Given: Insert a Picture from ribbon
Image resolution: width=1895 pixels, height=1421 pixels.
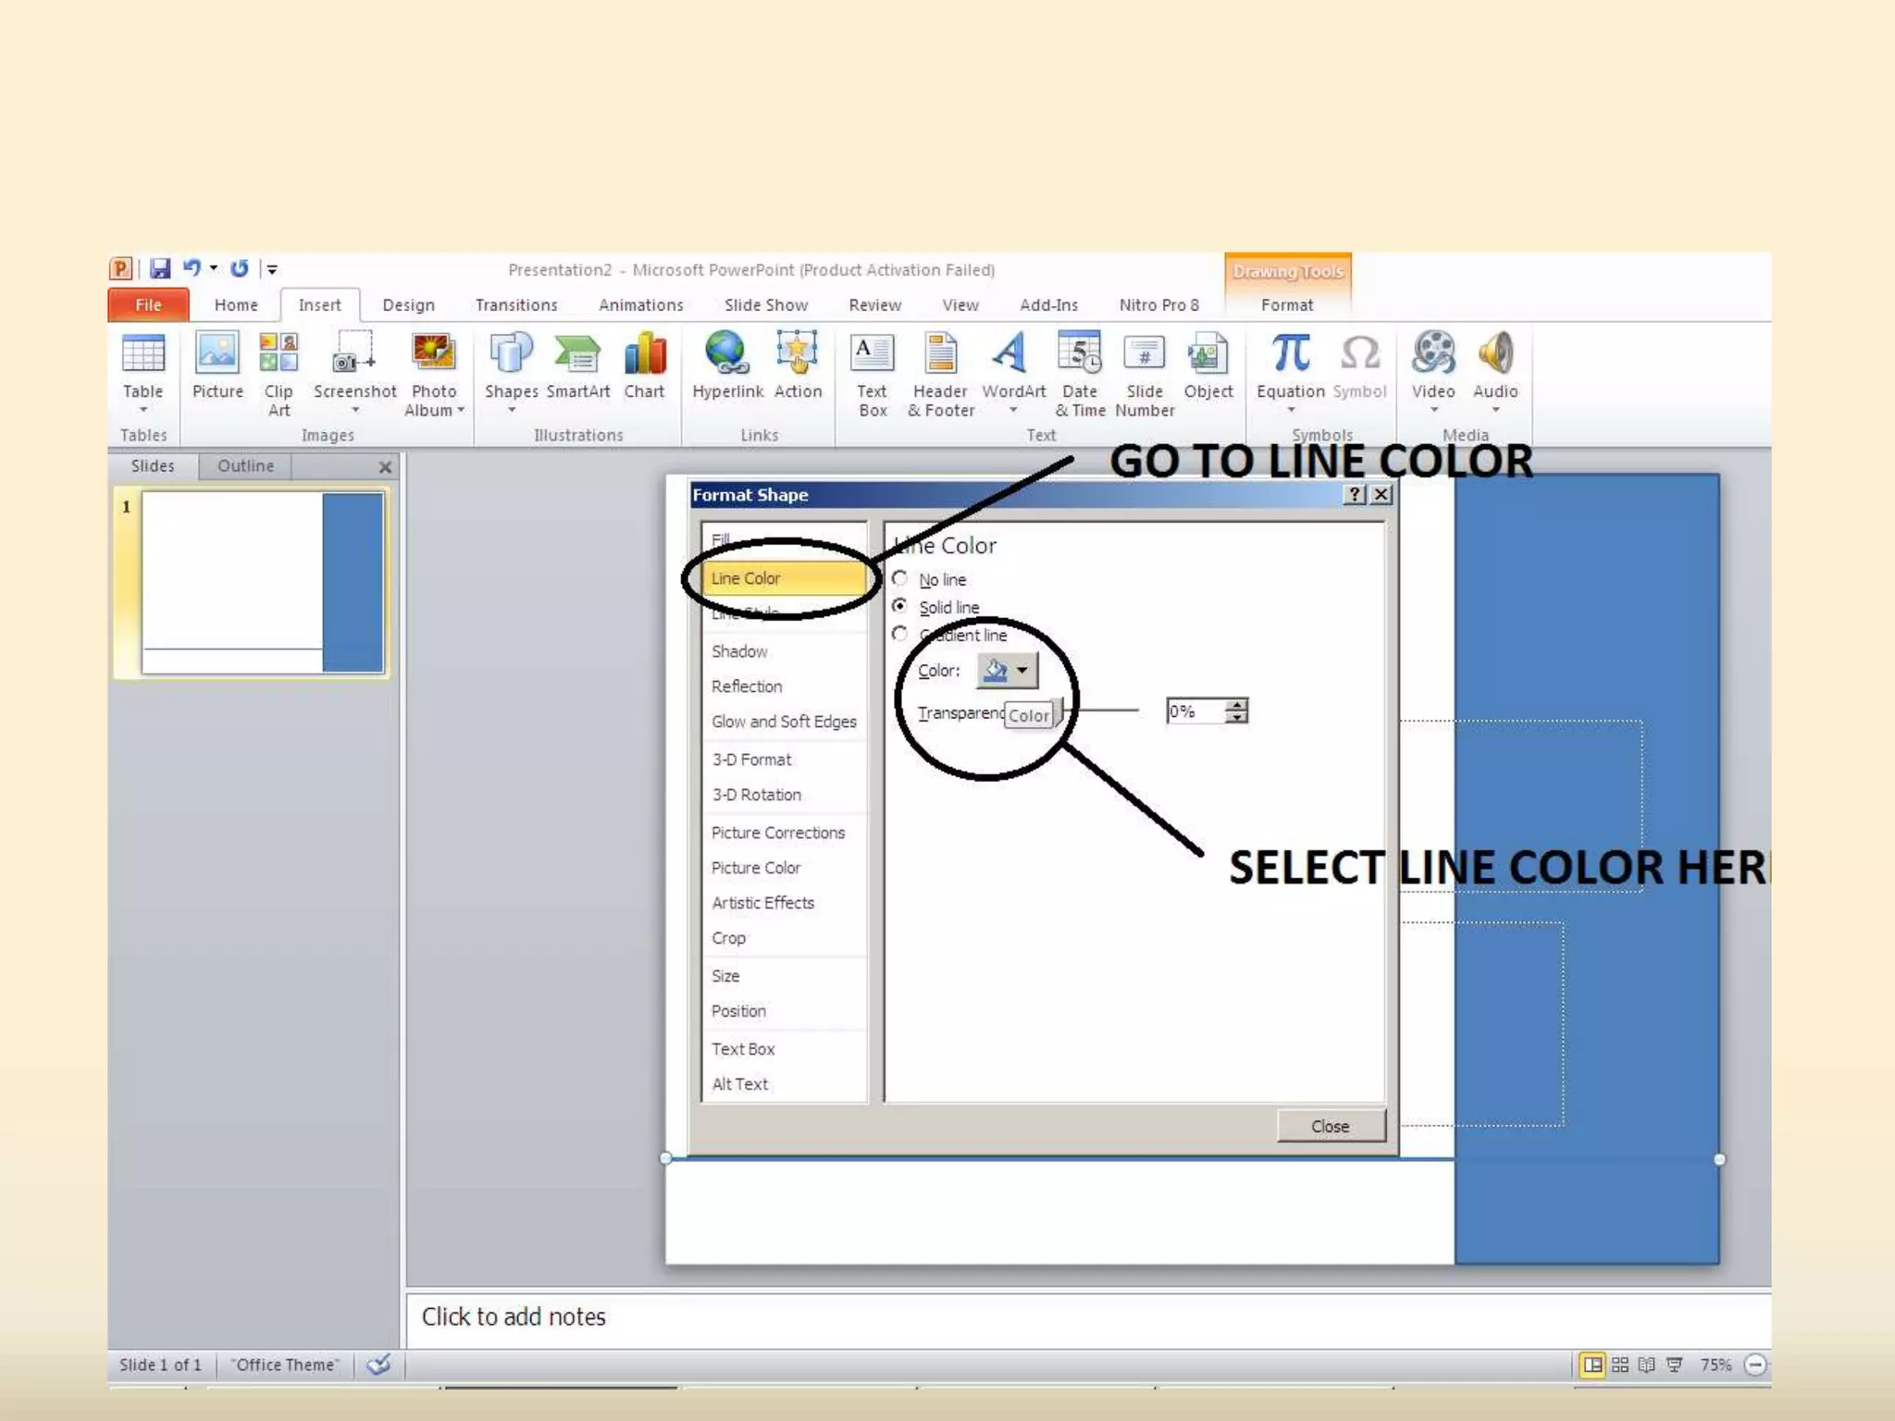Looking at the screenshot, I should point(217,366).
